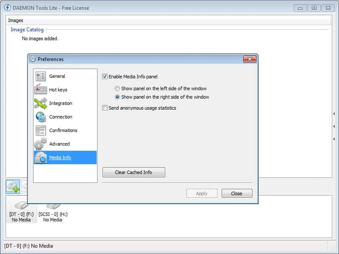Viewport: 339px width, 254px height.
Task: Click the Hot keys keyboard icon
Action: pos(41,90)
